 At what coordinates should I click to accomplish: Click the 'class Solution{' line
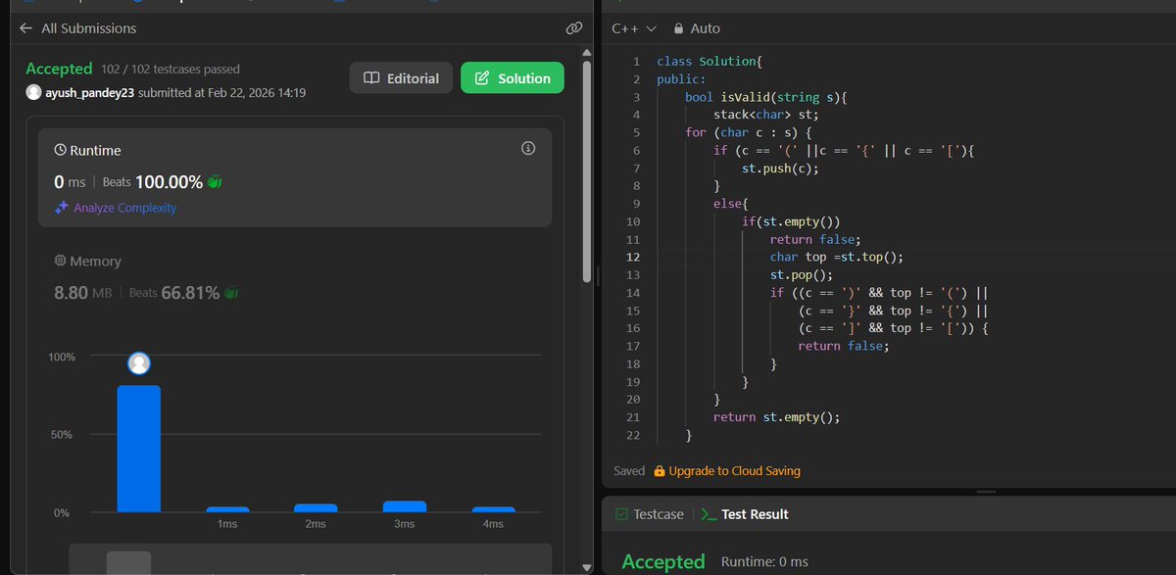pyautogui.click(x=710, y=62)
